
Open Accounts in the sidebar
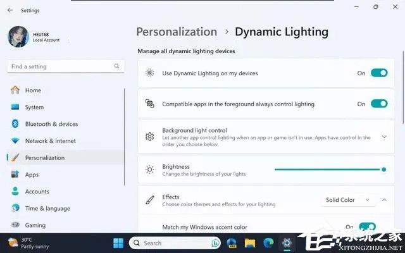(x=66, y=192)
